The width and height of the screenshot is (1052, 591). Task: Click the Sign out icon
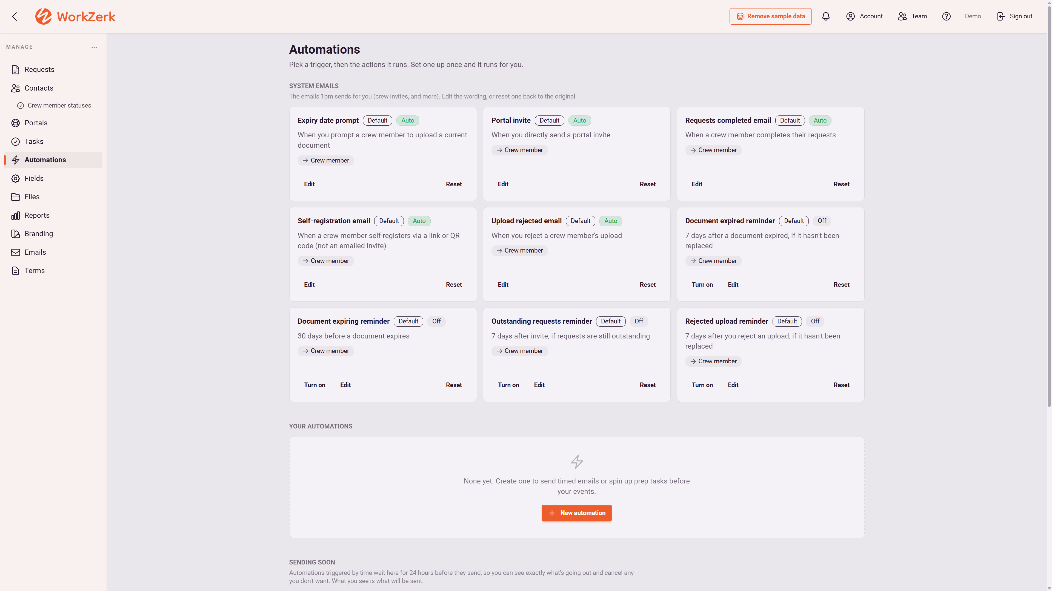coord(1000,16)
